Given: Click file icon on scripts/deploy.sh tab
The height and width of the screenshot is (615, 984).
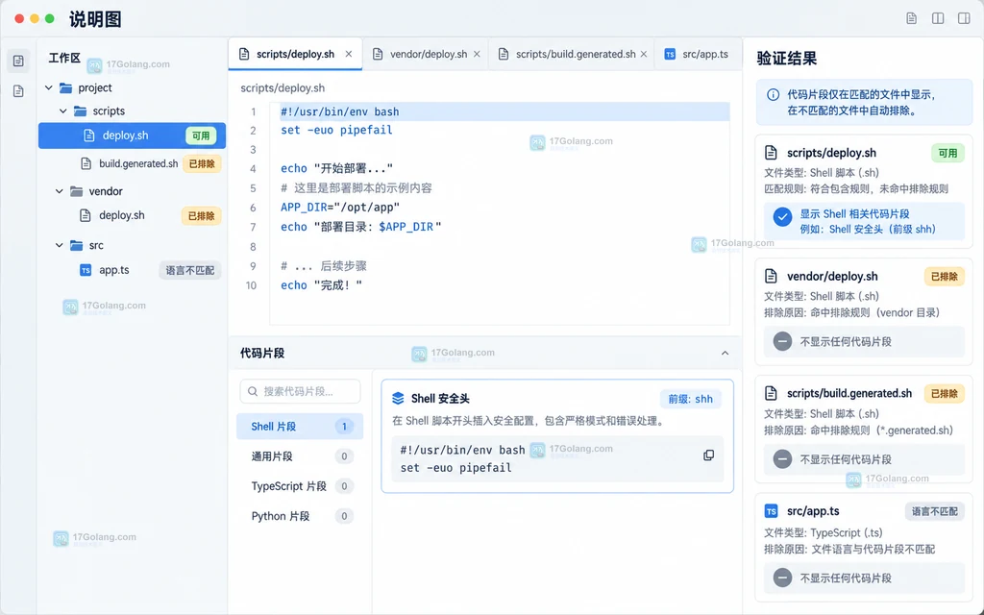Looking at the screenshot, I should point(244,55).
